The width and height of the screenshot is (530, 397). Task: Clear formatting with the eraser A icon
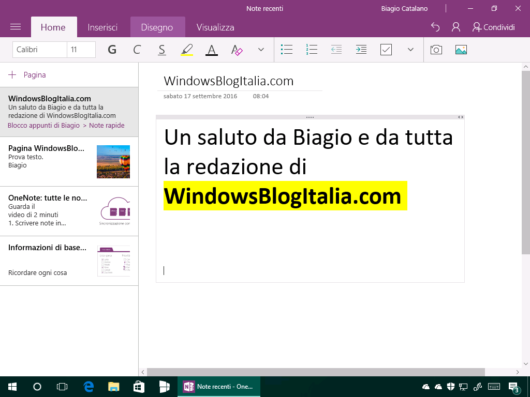237,50
